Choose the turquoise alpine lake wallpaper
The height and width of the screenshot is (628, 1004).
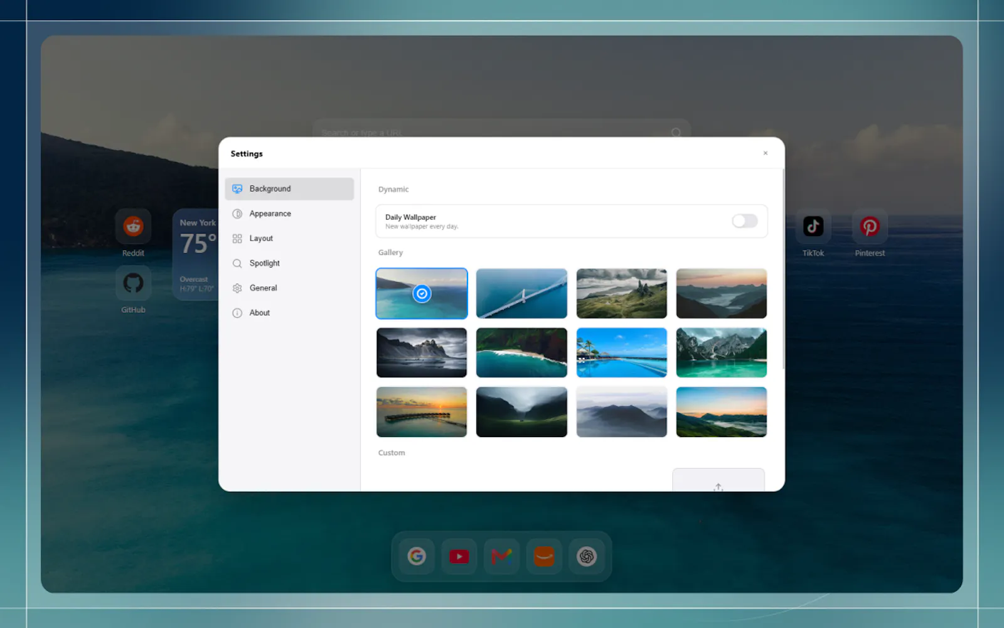click(x=722, y=352)
